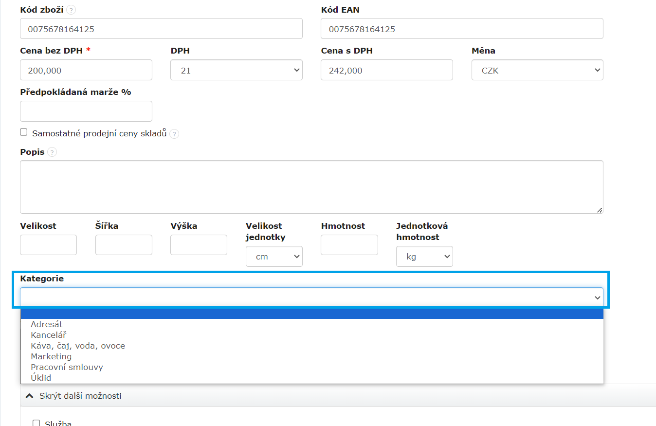Click help icon next to Popis label
656x426 pixels.
coord(52,152)
